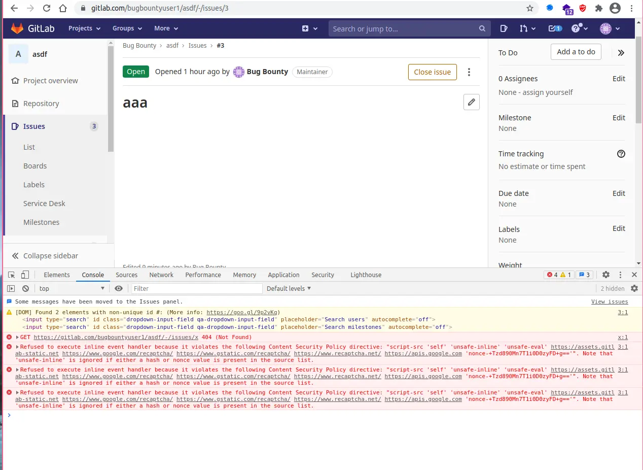Open the GitLab issues icon in navbar
The width and height of the screenshot is (643, 470).
(x=504, y=28)
